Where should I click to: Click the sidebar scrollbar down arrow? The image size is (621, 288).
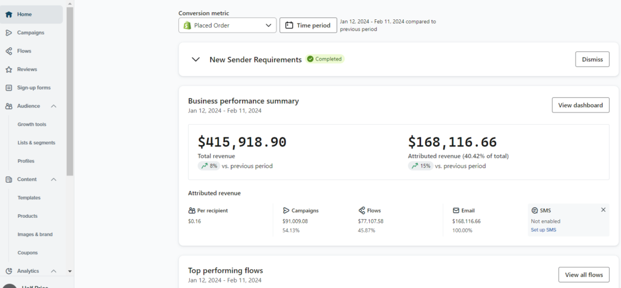70,272
